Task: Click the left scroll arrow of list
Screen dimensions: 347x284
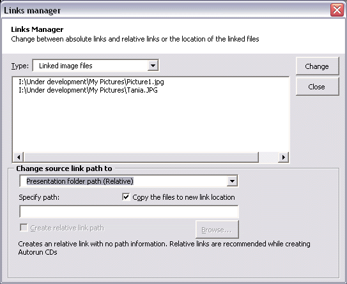Action: coord(19,157)
